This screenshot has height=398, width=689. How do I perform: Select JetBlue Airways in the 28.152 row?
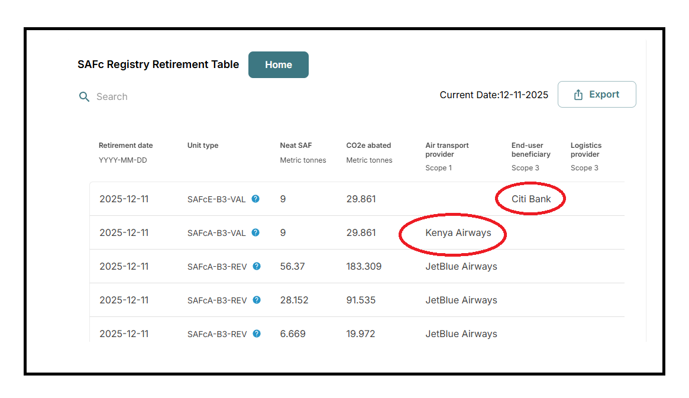(x=461, y=300)
